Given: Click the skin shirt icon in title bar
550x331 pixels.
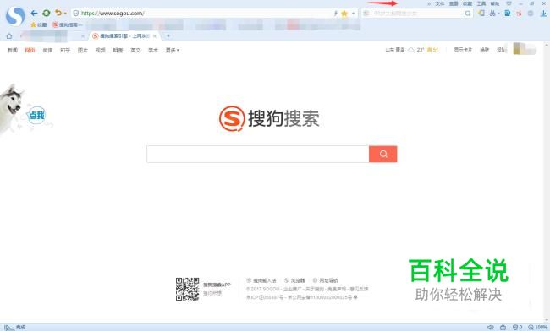Looking at the screenshot, I should tap(509, 3).
